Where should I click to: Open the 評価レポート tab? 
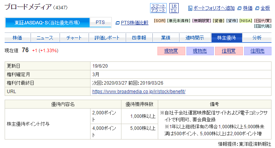pyautogui.click(x=107, y=37)
